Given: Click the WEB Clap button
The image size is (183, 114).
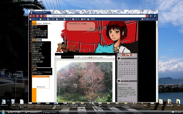Looking at the screenshot, I should pyautogui.click(x=127, y=55).
